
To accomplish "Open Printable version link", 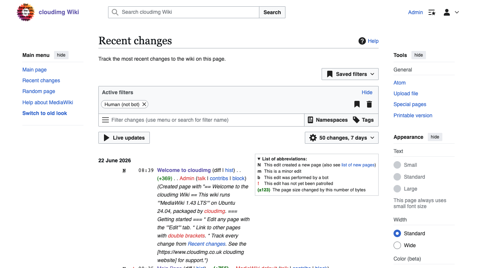I will (x=413, y=115).
